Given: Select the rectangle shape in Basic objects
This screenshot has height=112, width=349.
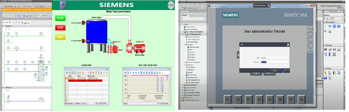Looking at the screenshot, I should click(x=339, y=26).
